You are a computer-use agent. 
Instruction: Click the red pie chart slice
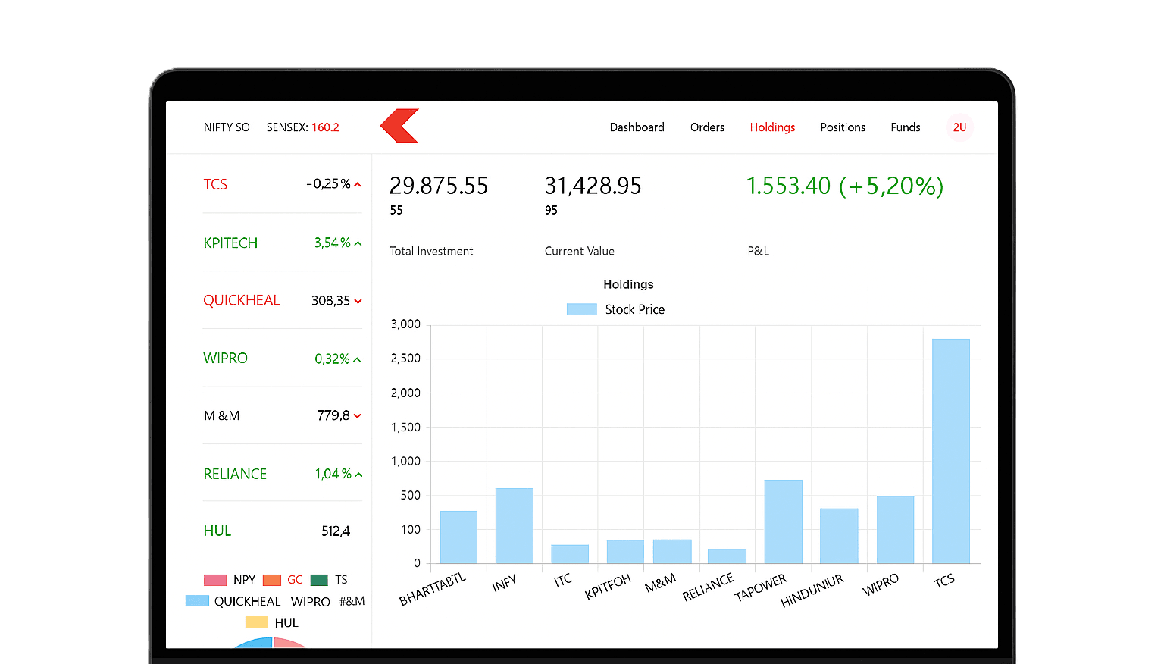tap(288, 644)
